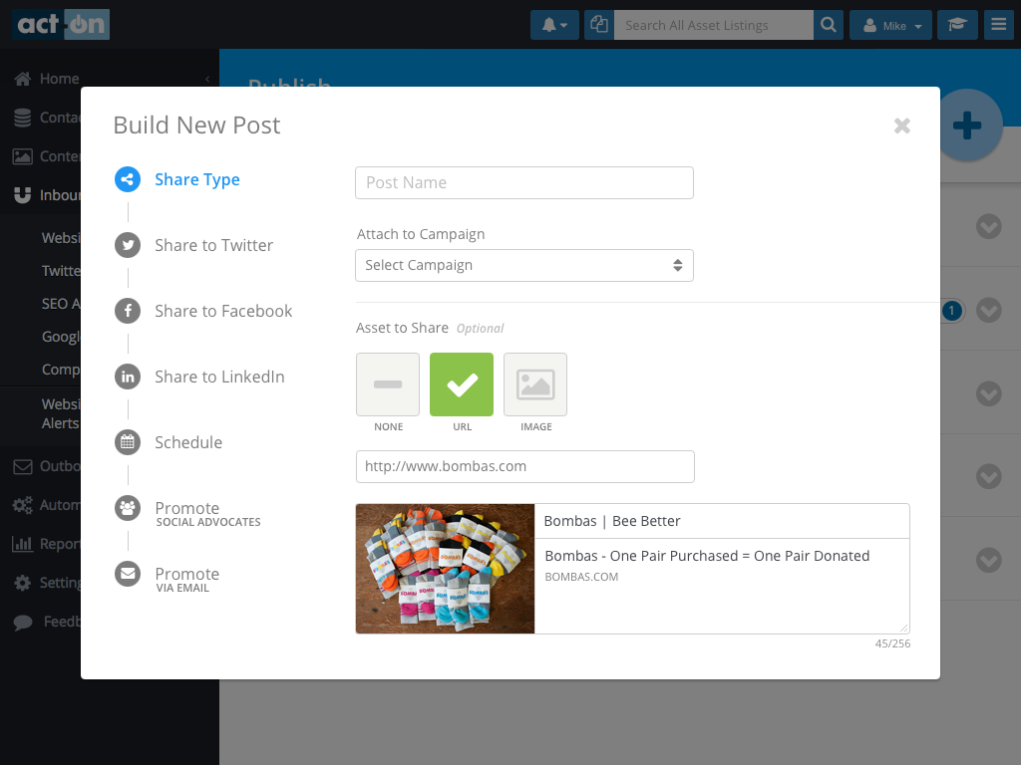
Task: Expand the row chevron beside the badge
Action: tap(988, 311)
